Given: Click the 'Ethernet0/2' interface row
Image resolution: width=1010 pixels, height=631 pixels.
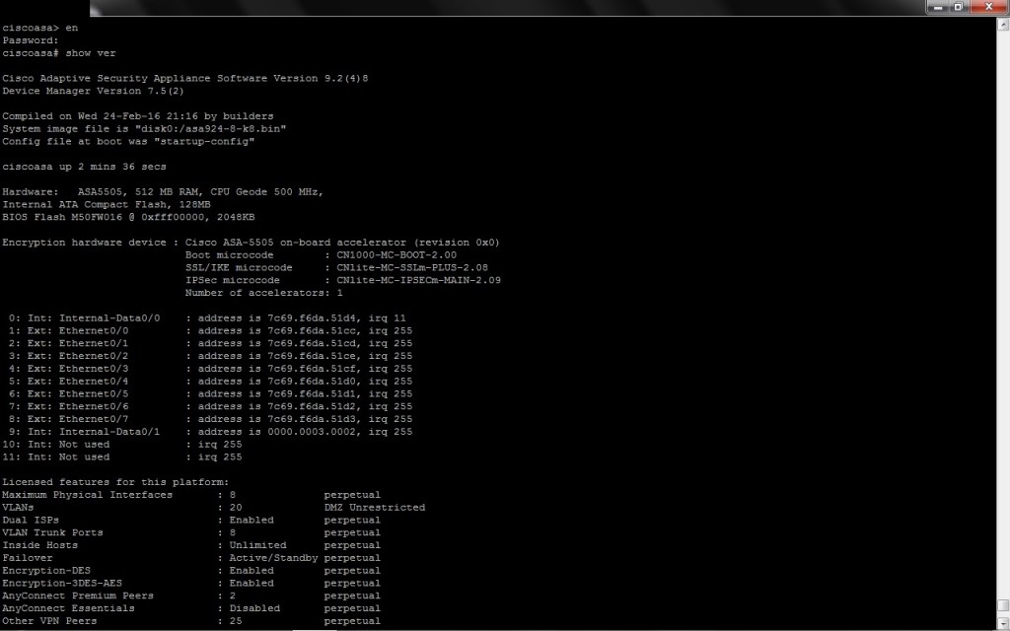Looking at the screenshot, I should pyautogui.click(x=210, y=355).
